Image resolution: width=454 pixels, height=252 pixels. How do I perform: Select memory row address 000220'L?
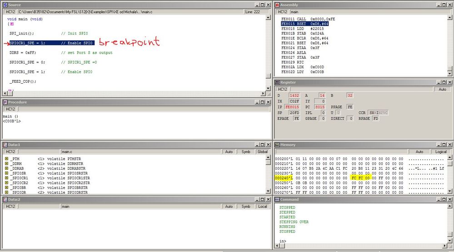pos(284,168)
